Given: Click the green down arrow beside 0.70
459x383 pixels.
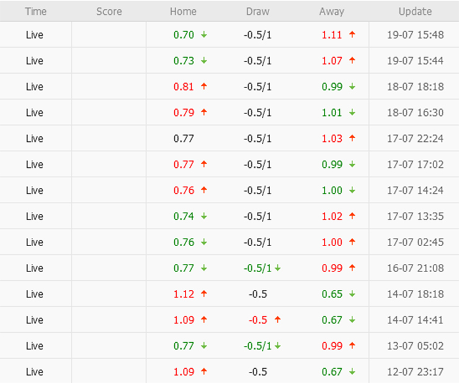Looking at the screenshot, I should click(x=204, y=35).
